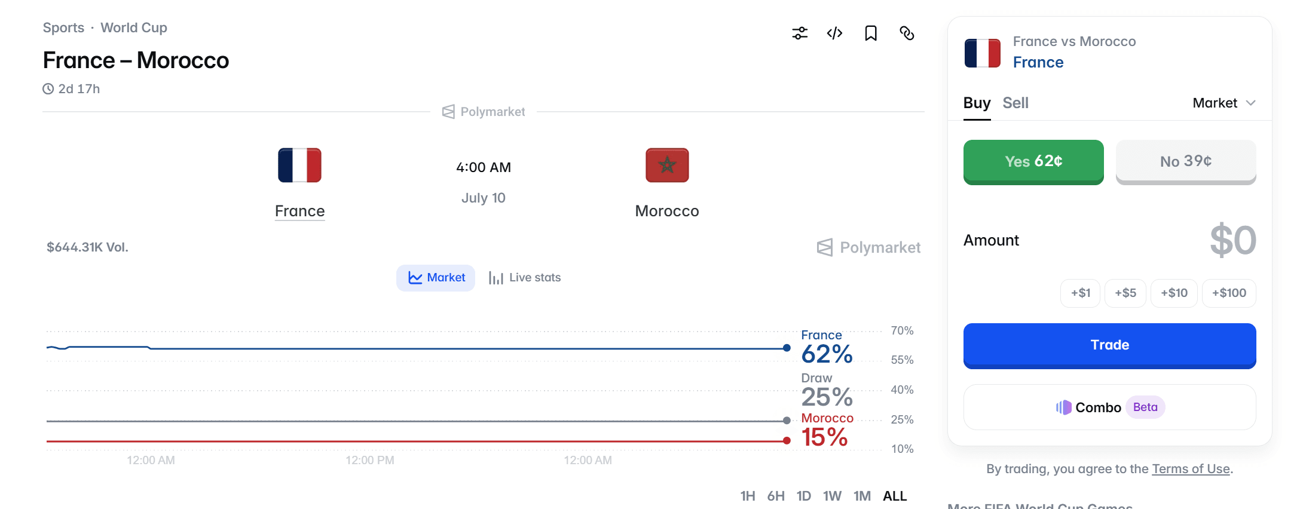
Task: Copy link with the chain icon
Action: click(x=907, y=33)
